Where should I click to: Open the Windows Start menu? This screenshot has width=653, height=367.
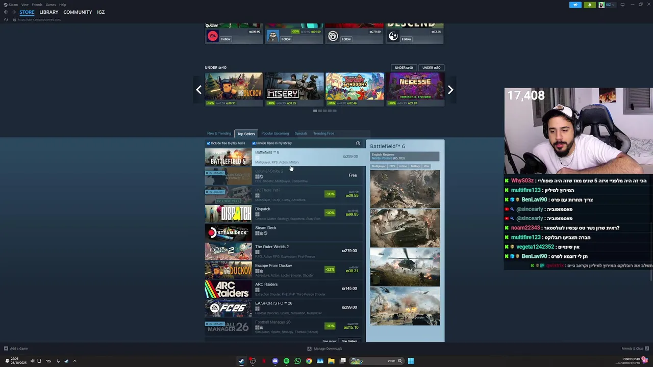tap(411, 361)
